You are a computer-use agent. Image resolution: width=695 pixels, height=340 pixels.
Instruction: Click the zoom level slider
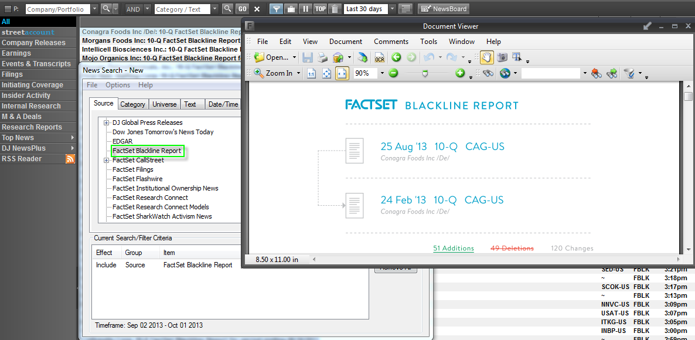point(425,73)
